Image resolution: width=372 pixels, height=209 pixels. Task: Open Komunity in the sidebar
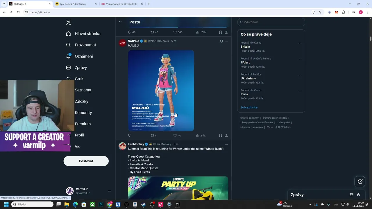pos(83,113)
